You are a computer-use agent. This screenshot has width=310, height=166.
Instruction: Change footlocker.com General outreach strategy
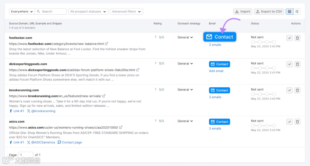185,37
